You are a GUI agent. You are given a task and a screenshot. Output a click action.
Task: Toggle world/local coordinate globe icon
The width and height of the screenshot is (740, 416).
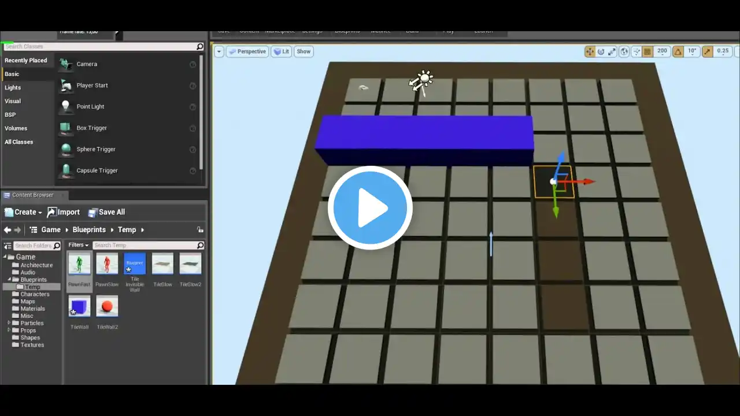[624, 51]
